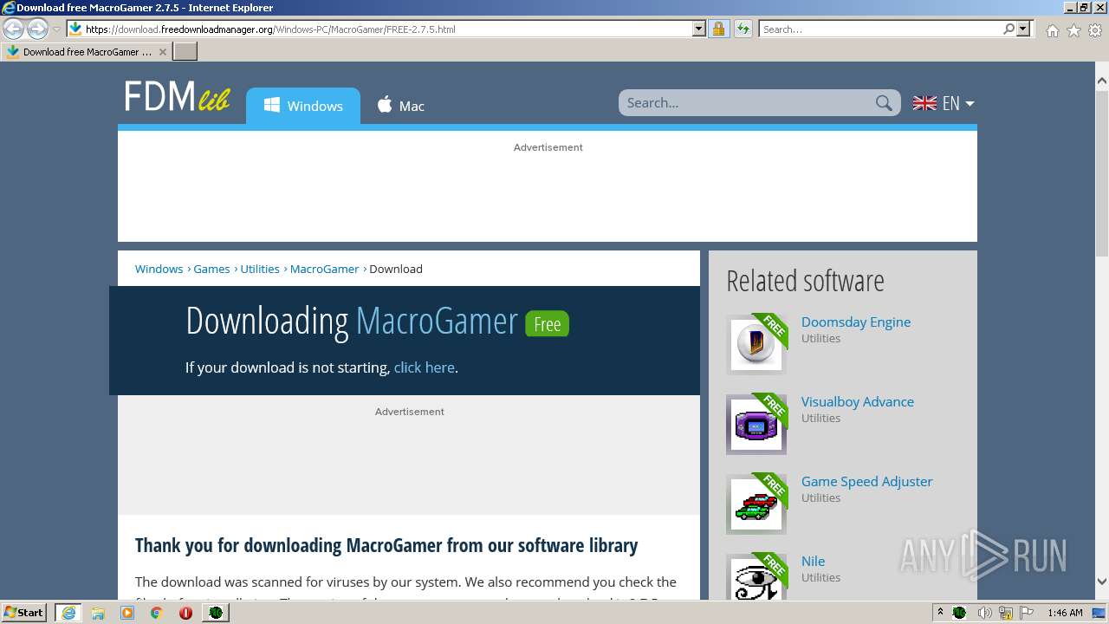Click the vertical scrollbar thumb

pos(1102,173)
